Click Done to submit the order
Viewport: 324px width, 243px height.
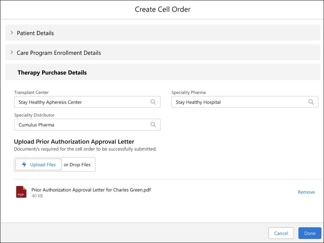pyautogui.click(x=310, y=233)
